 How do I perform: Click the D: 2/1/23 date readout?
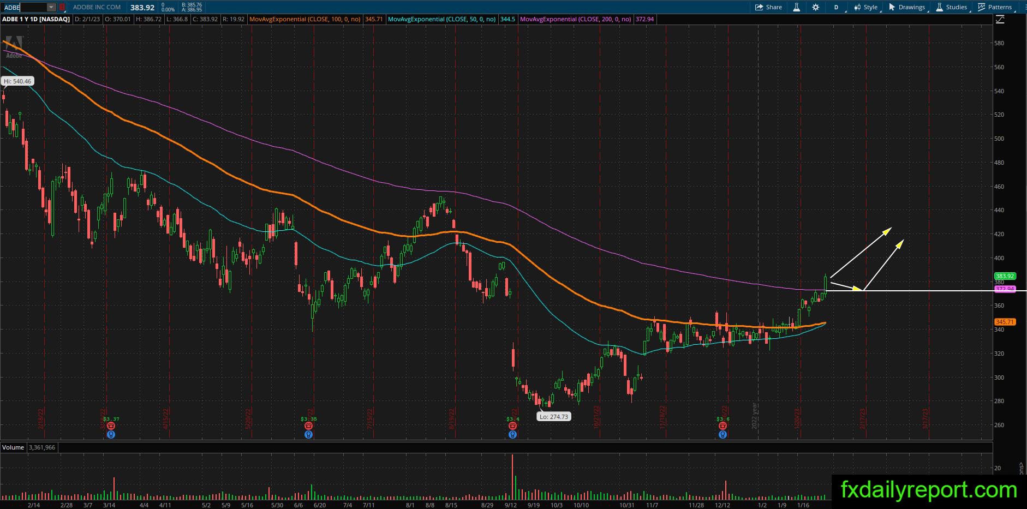coord(88,19)
